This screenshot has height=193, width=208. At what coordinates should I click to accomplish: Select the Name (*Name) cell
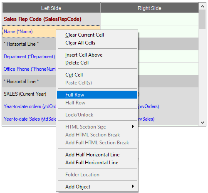[x=29, y=32]
